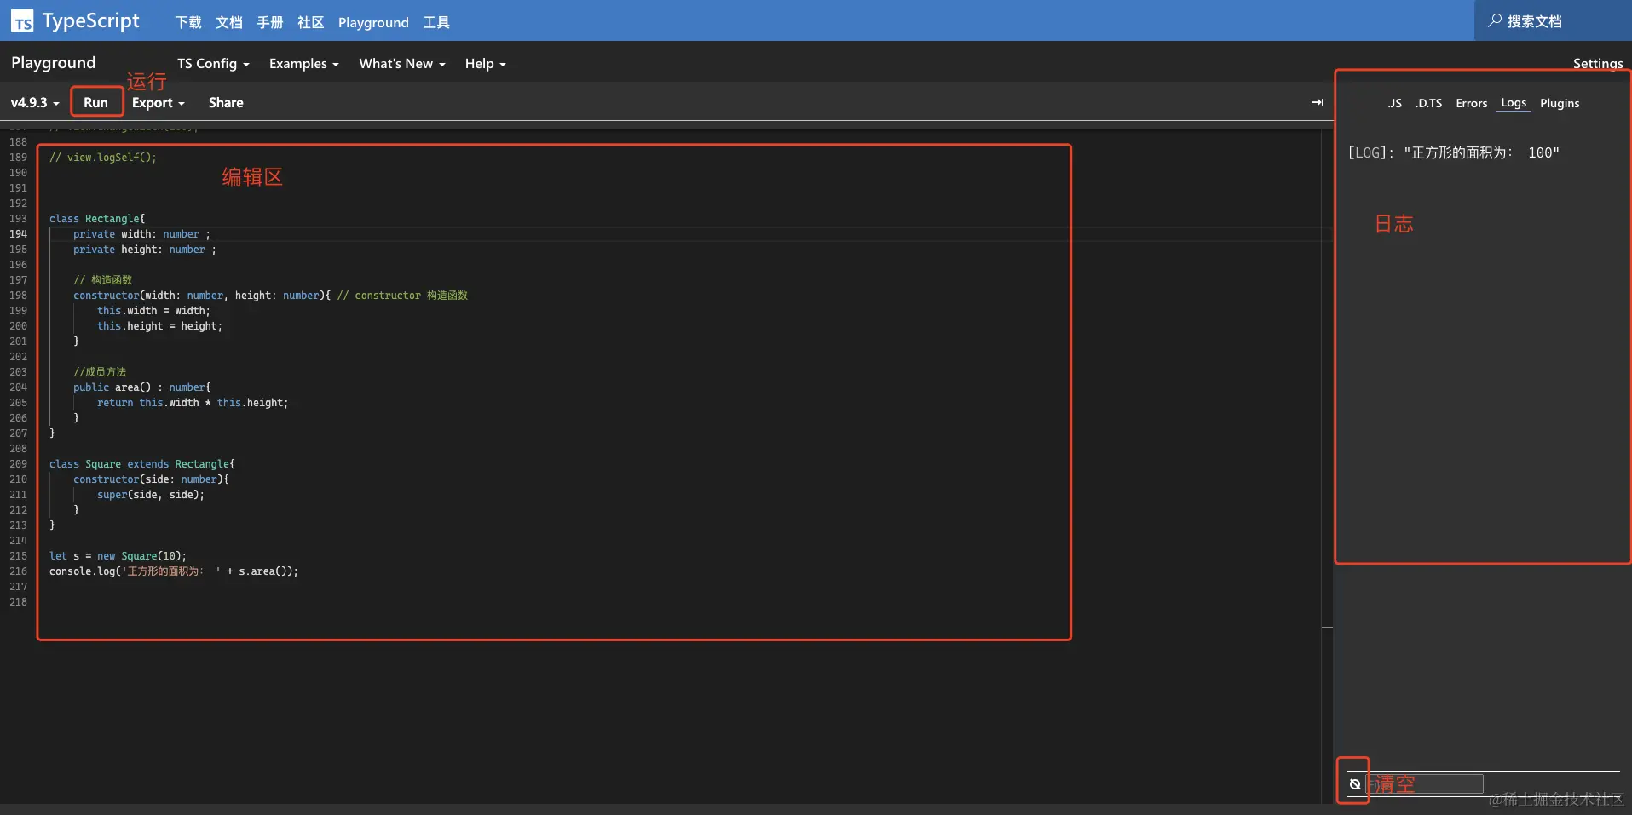Click the console.log statement line
This screenshot has height=815, width=1632.
pos(174,571)
